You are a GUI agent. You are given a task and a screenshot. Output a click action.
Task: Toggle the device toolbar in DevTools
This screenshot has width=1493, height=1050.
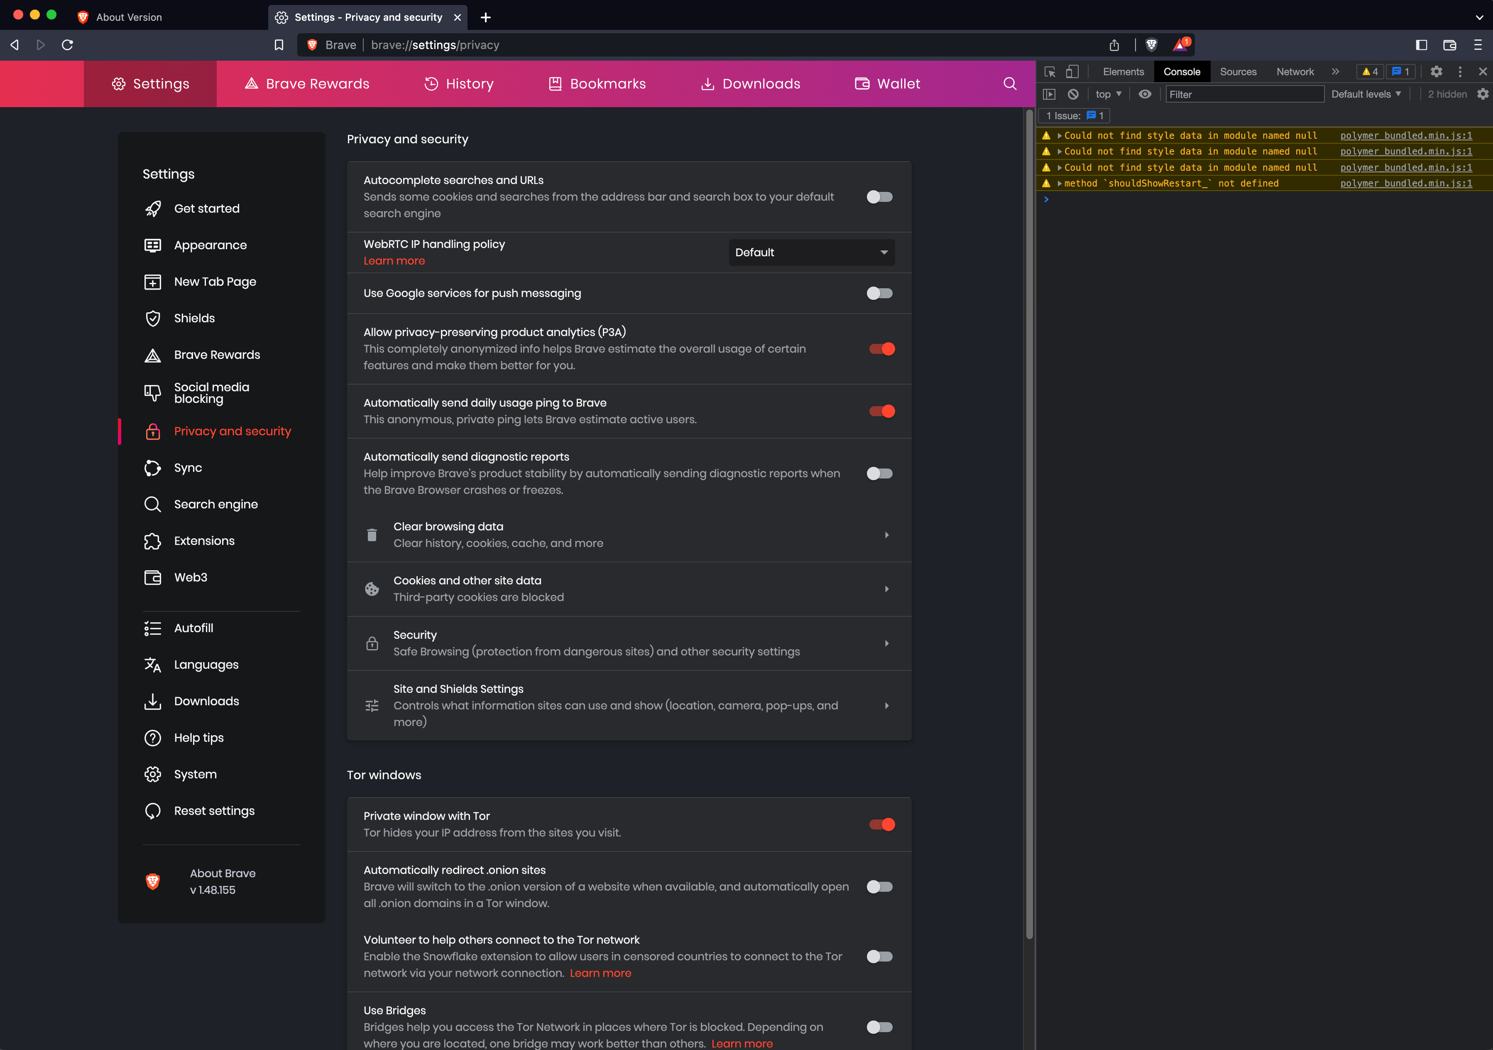point(1072,71)
